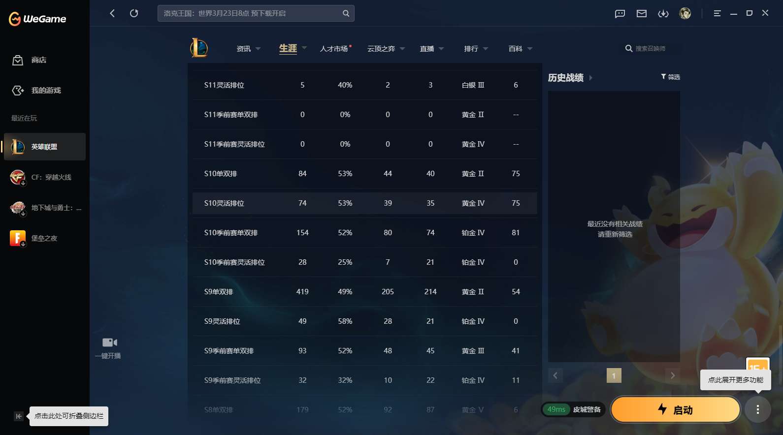Expand 历史战绩 with its arrow

click(x=590, y=78)
